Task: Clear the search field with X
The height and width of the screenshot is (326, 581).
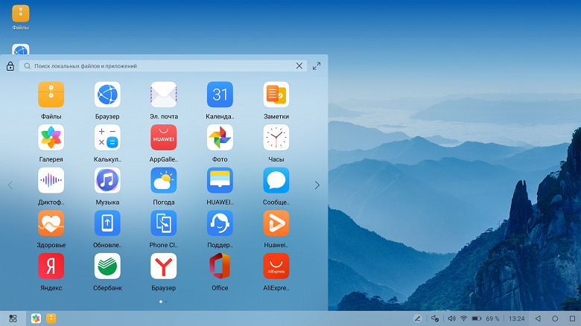Action: [299, 66]
